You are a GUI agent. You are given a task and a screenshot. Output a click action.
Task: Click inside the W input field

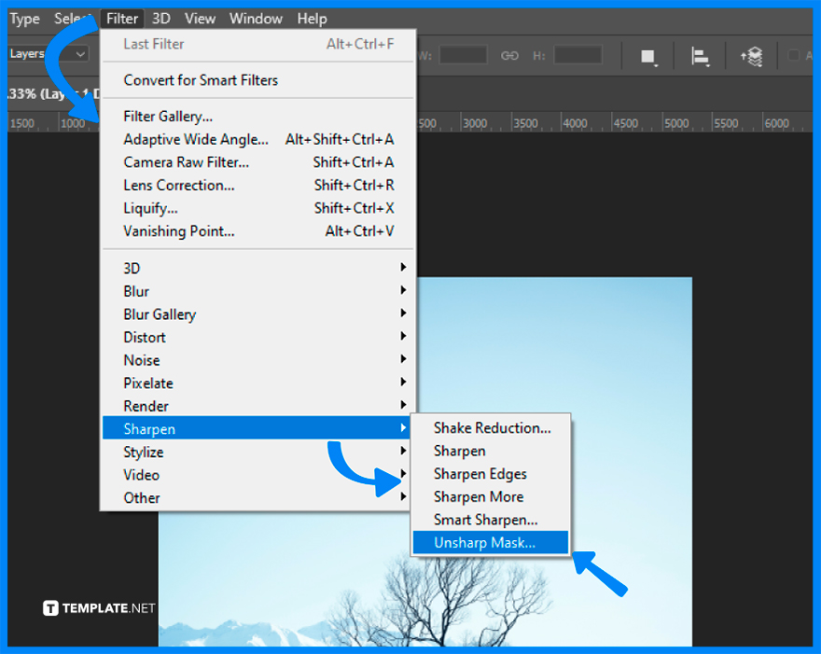pyautogui.click(x=464, y=55)
